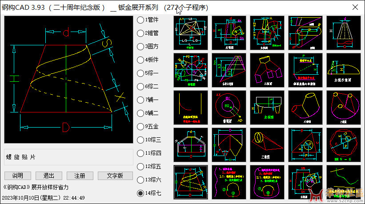Select the yellow star pyramid plan-view thumbnail
Screen dimensions: 365x204
coord(191,33)
